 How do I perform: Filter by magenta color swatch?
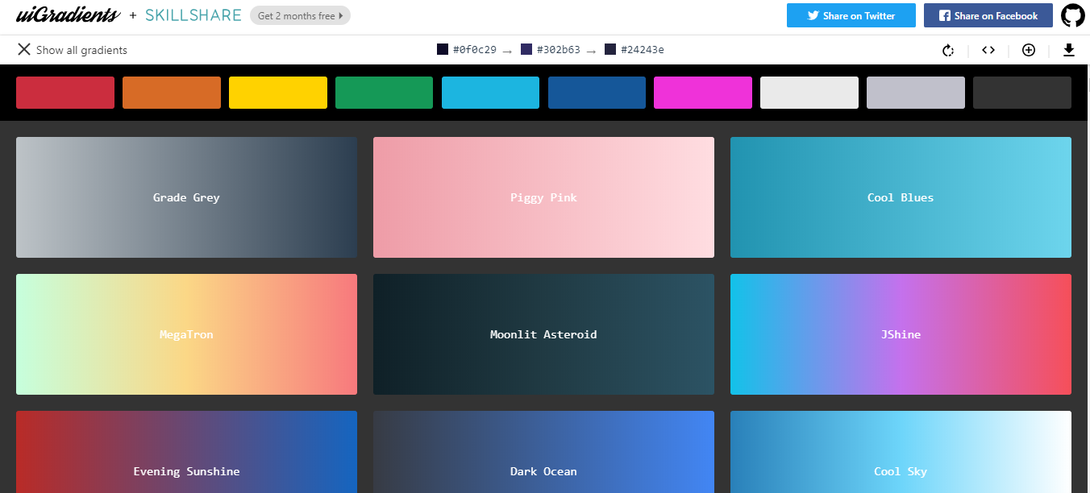(703, 93)
